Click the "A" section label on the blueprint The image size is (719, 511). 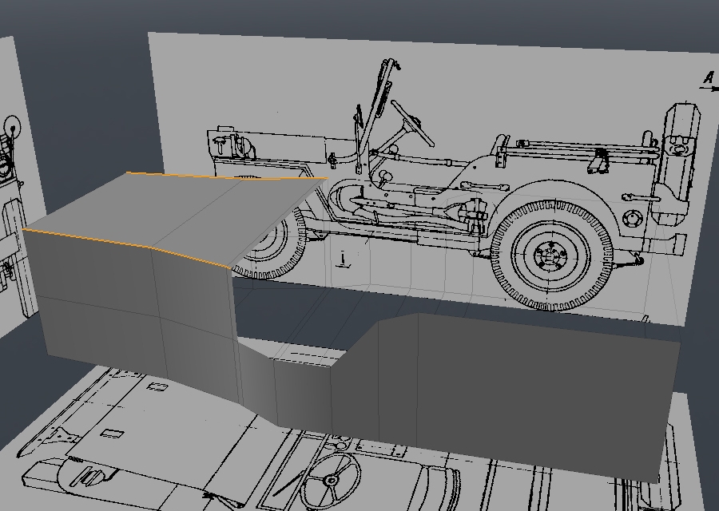(x=709, y=78)
